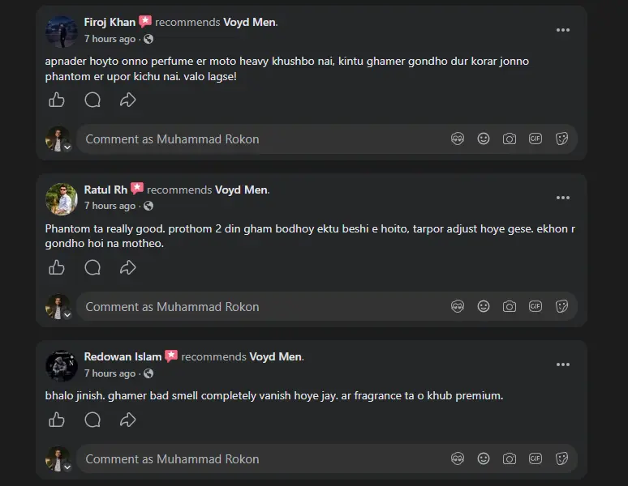Attach photo in Ratul Rh's comment box
This screenshot has height=486, width=628.
(509, 306)
